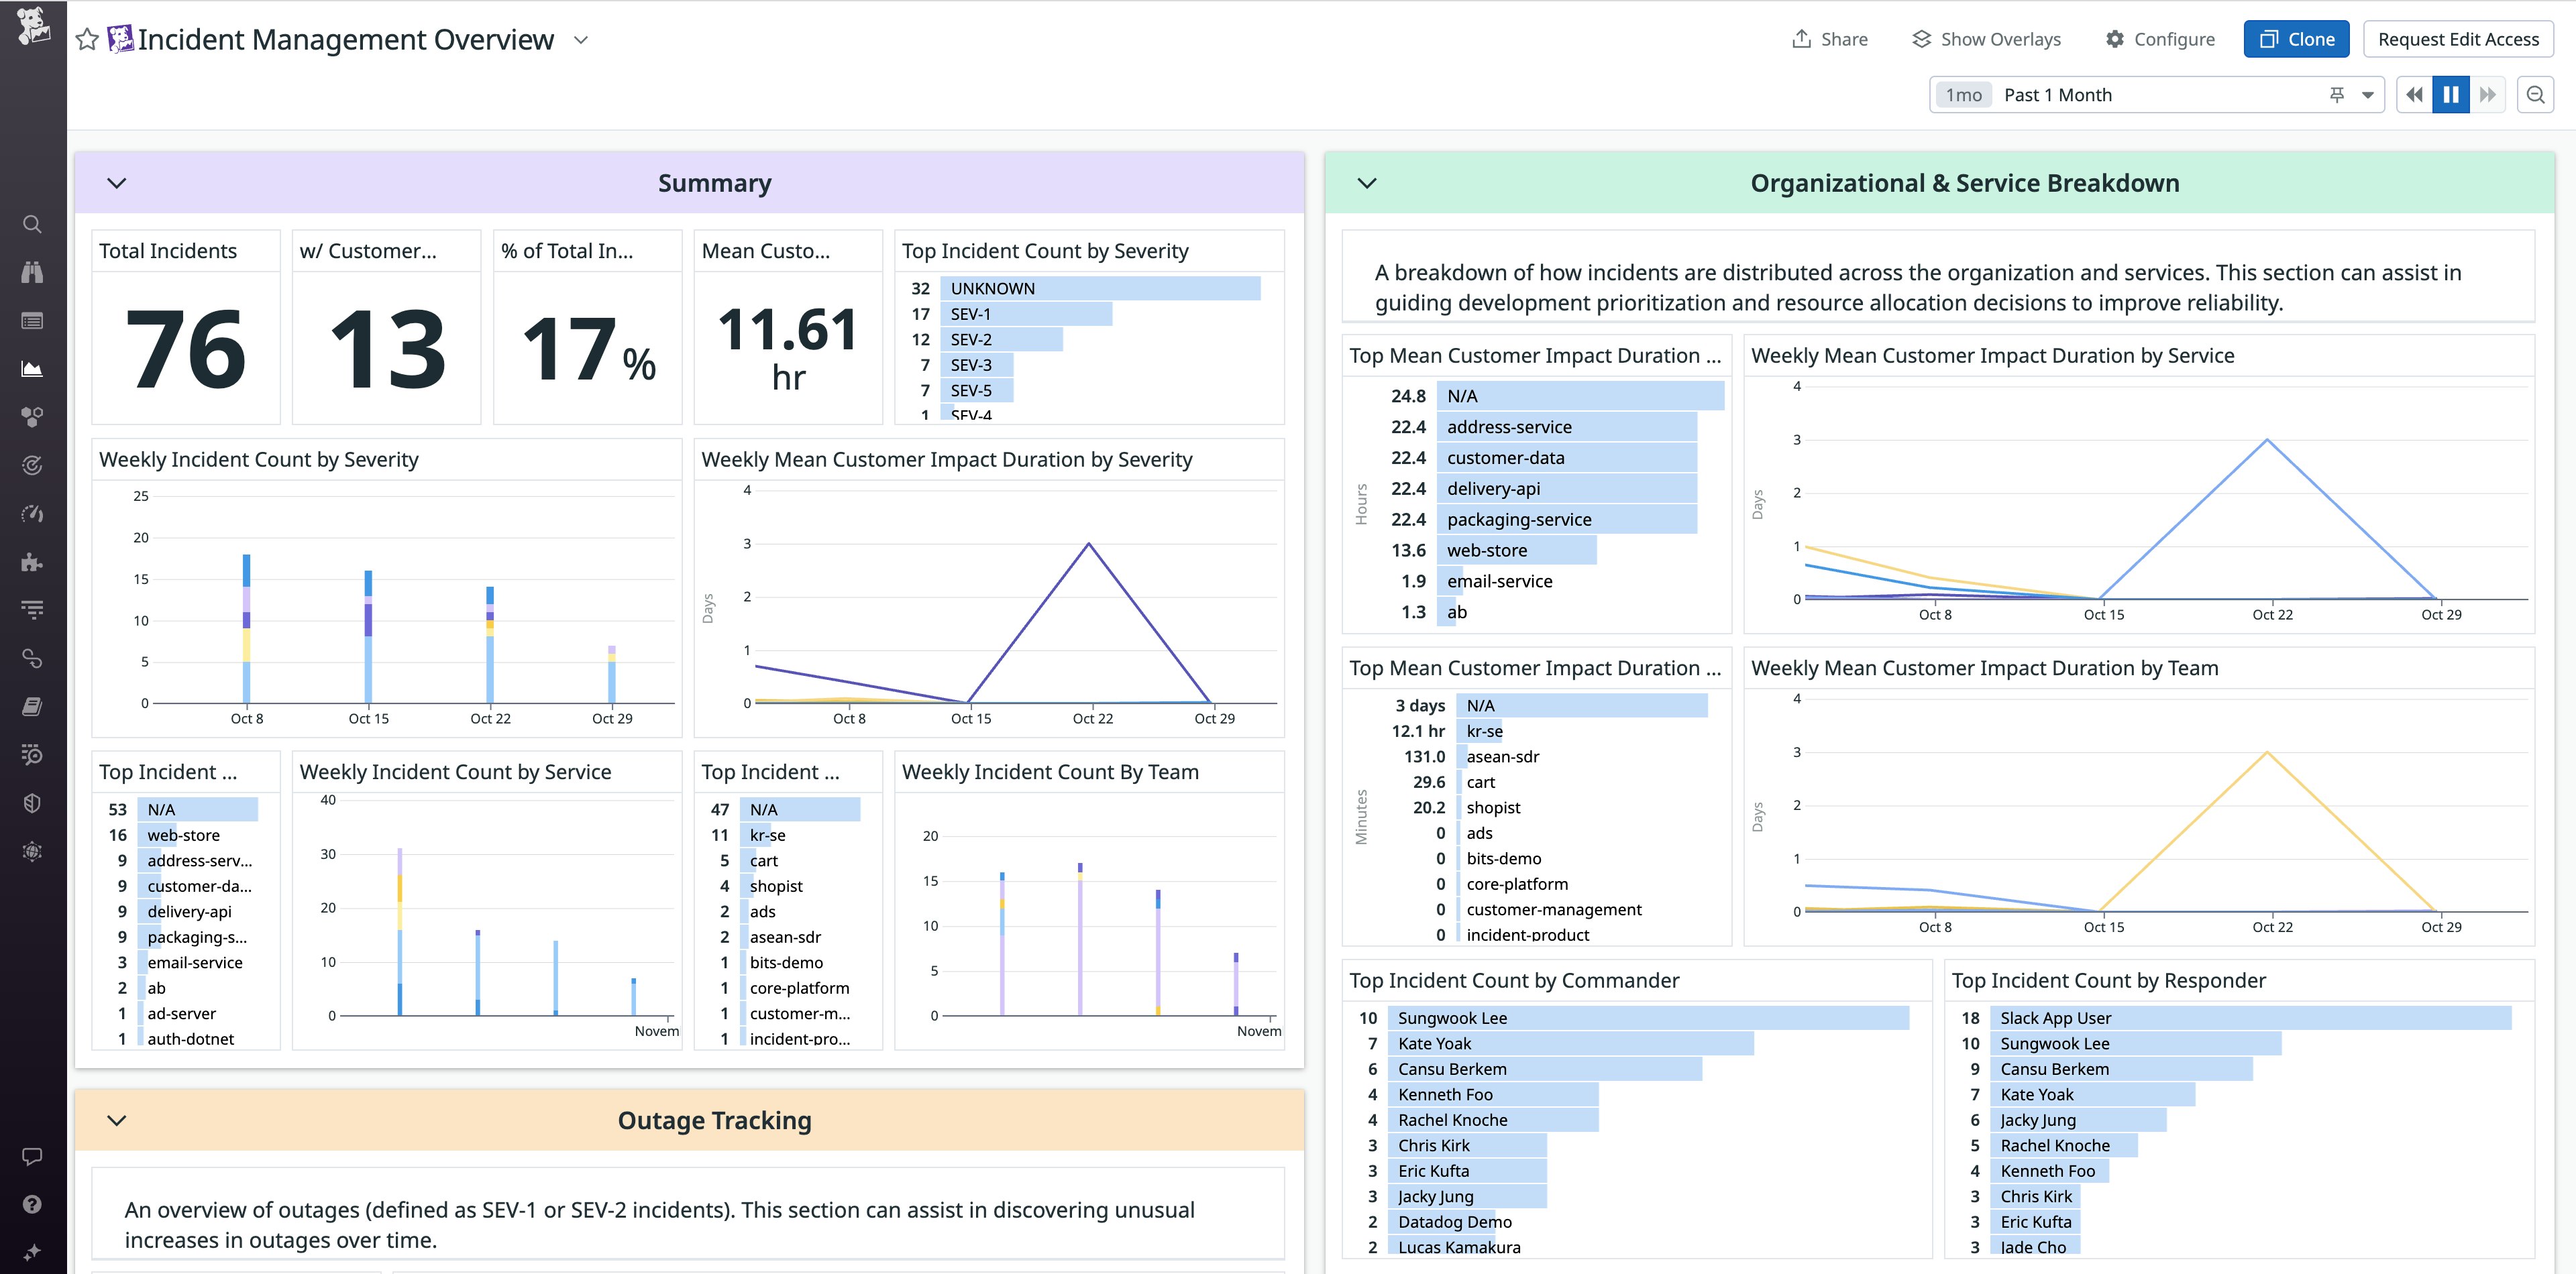2576x1274 pixels.
Task: Open the Integrations puzzle piece icon
Action: click(x=32, y=561)
